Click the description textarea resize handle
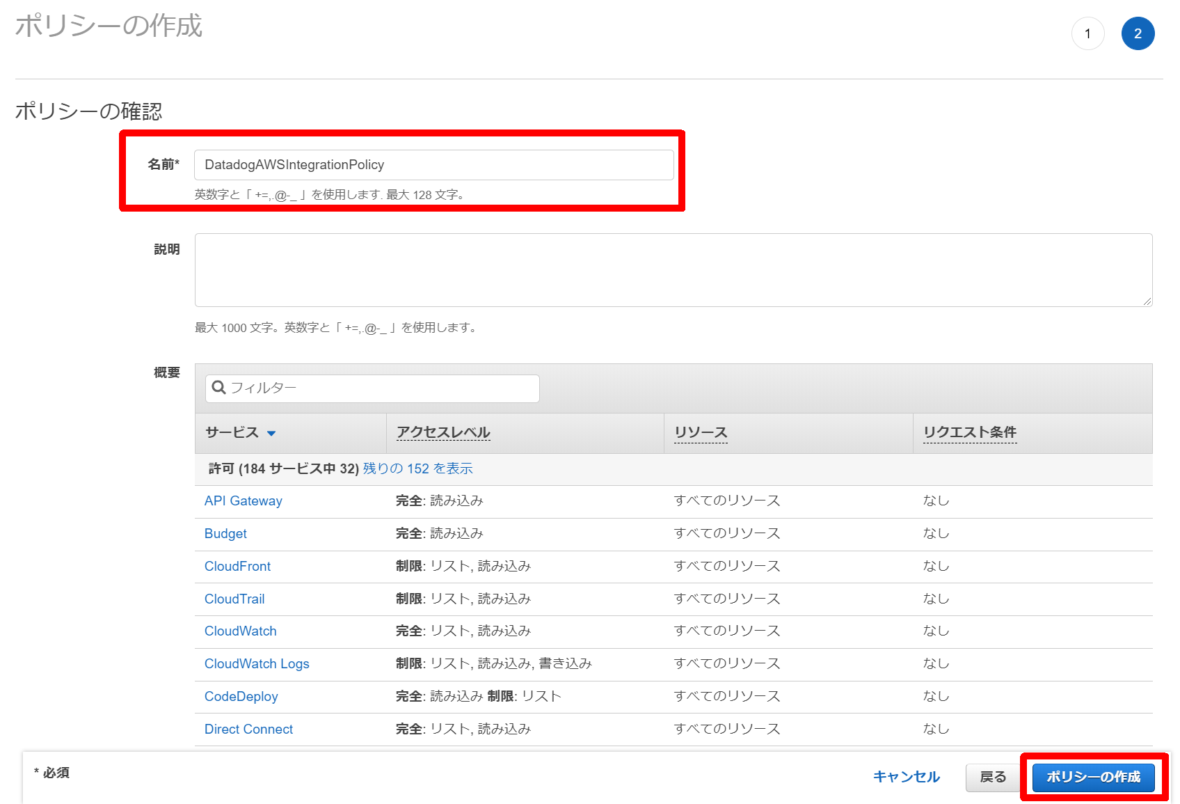The height and width of the screenshot is (804, 1180). pos(1147,301)
